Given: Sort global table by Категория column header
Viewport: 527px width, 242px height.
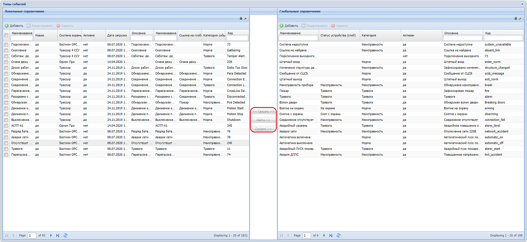Looking at the screenshot, I should tap(380, 35).
